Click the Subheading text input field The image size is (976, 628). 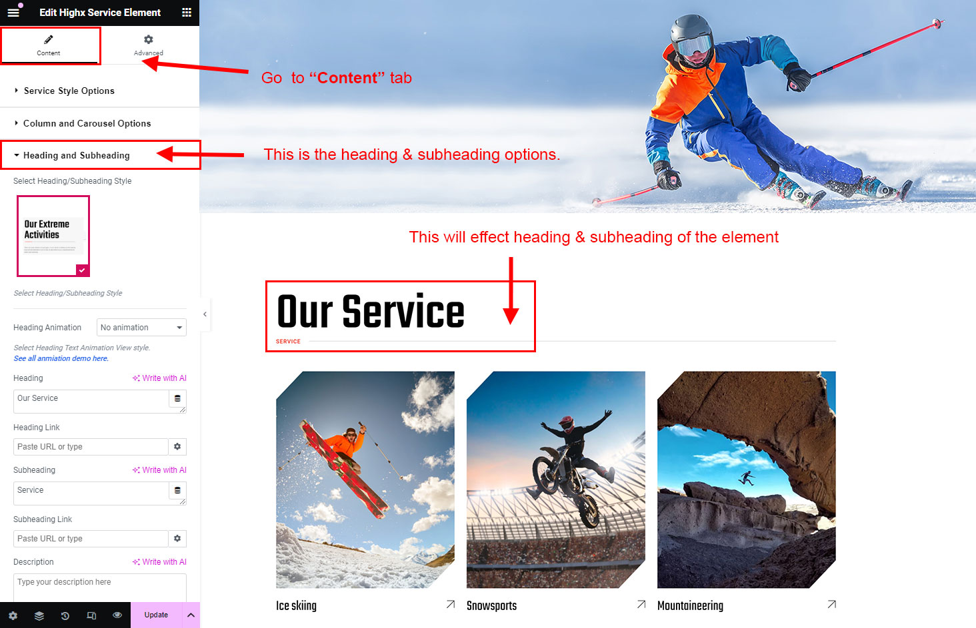91,493
